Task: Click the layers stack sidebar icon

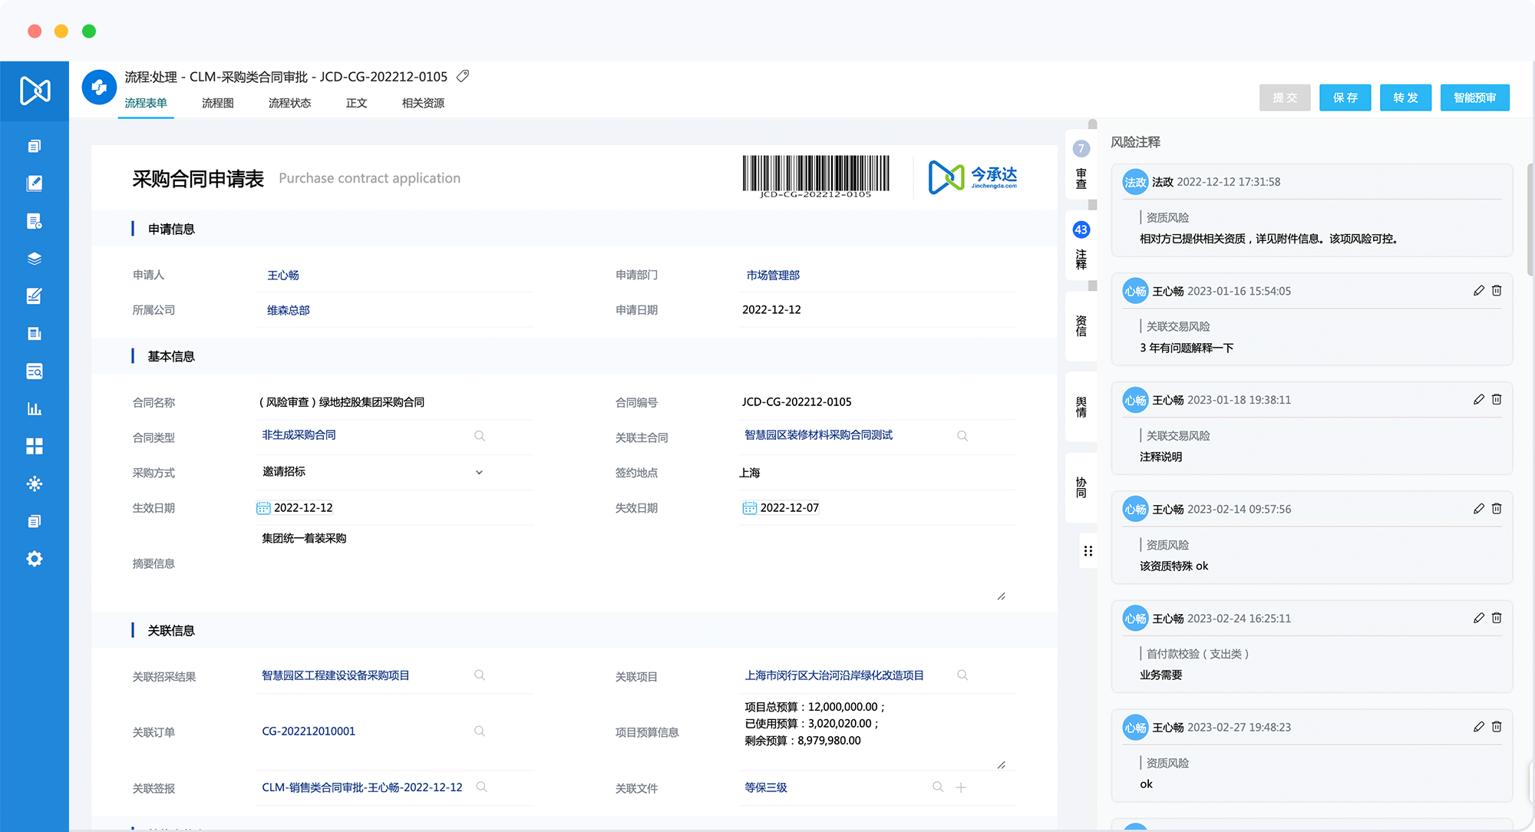Action: (34, 259)
